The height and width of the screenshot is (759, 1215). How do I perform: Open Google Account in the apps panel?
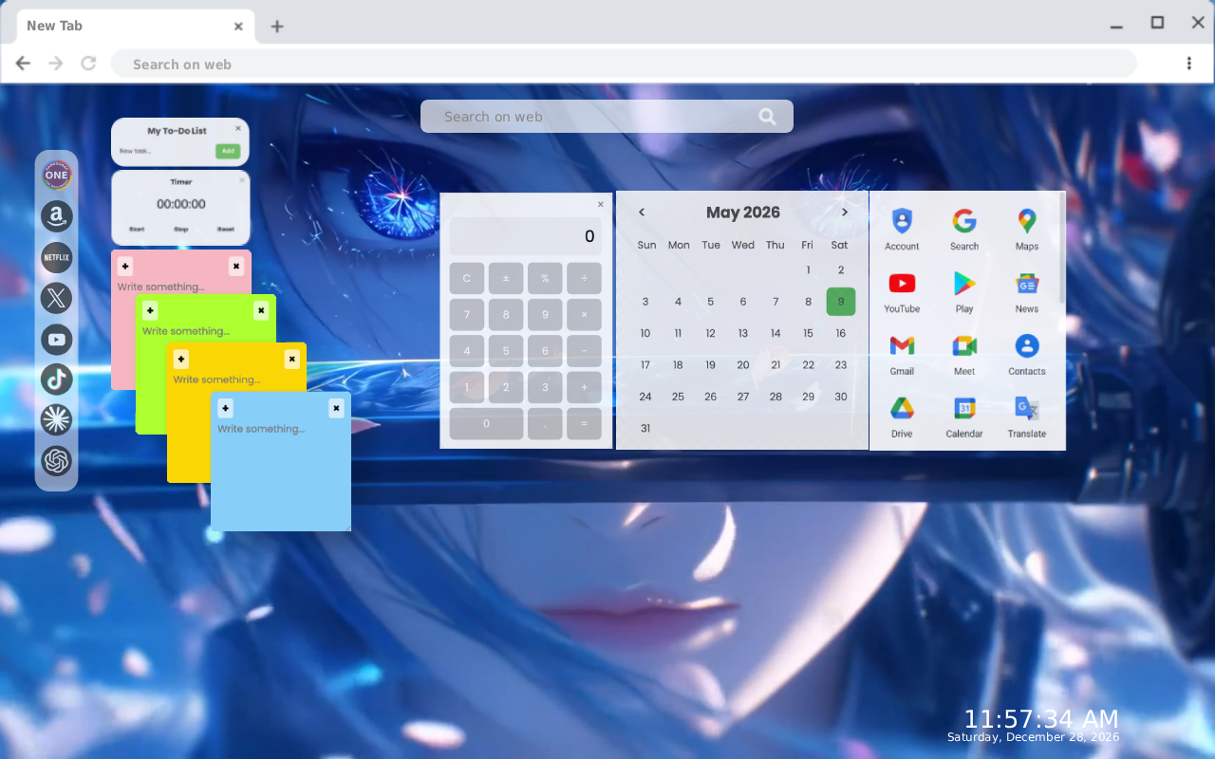coord(902,230)
